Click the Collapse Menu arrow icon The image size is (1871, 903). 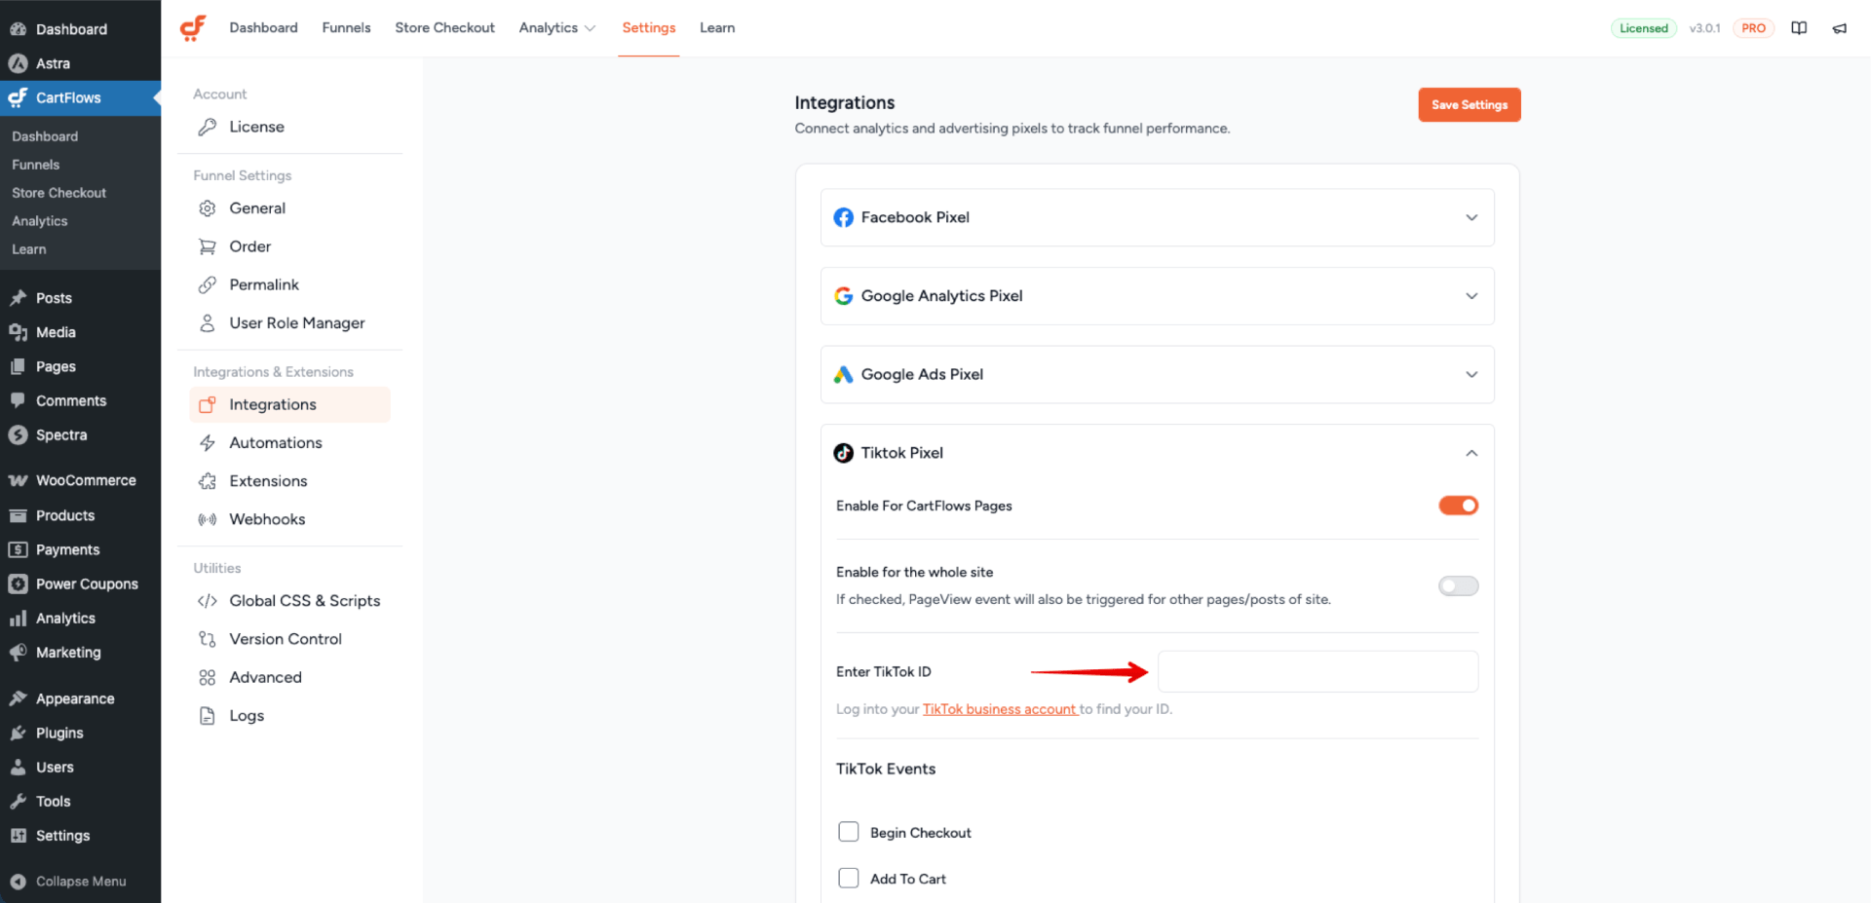pos(18,882)
